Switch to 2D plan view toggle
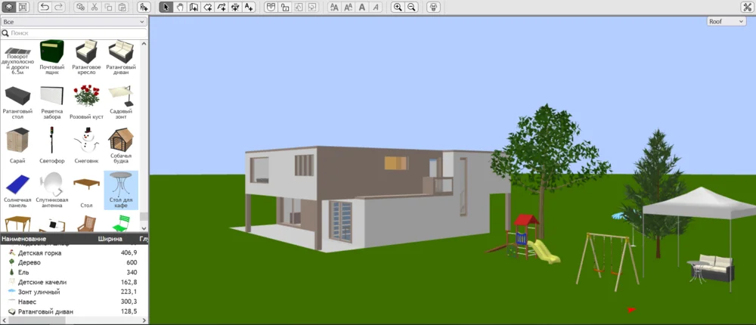Viewport: 756px width, 325px height. tap(23, 7)
